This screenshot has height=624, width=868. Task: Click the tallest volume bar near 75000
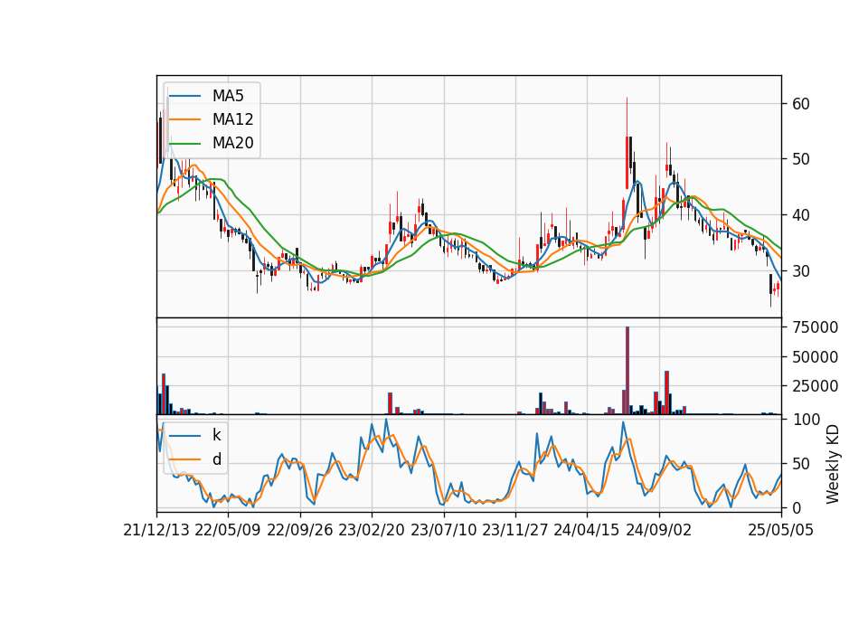(x=627, y=371)
